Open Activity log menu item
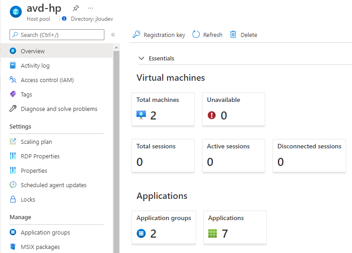The height and width of the screenshot is (253, 352). click(x=56, y=65)
